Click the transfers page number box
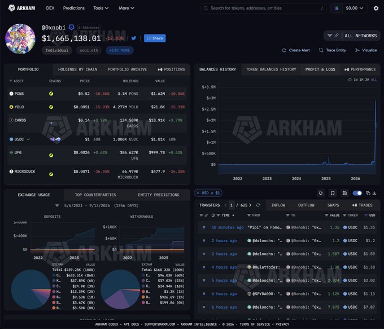The width and height of the screenshot is (384, 329). pos(231,205)
